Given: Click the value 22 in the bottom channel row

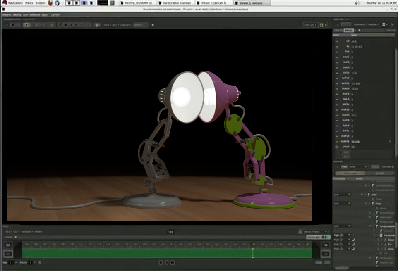Looking at the screenshot, I should tap(353, 147).
